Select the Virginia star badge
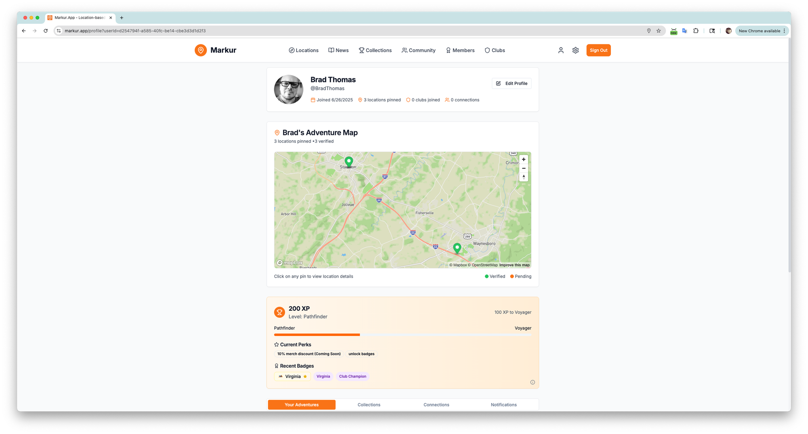This screenshot has height=434, width=808. pyautogui.click(x=292, y=377)
